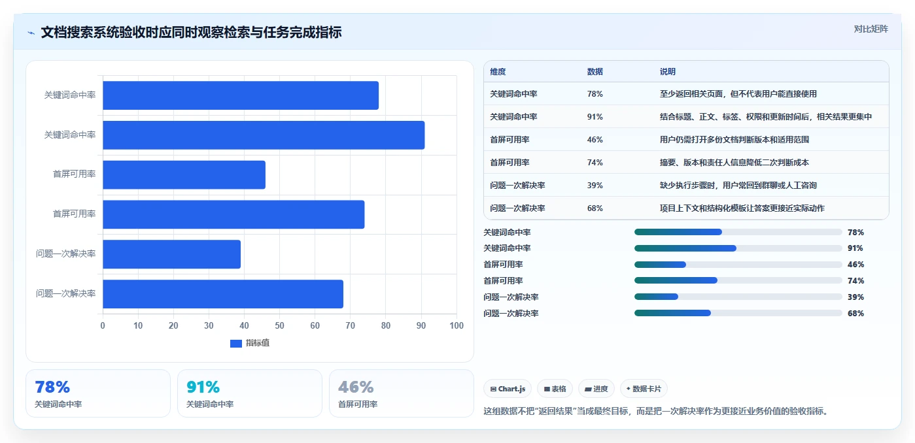Click the progress bar showing 39%

738,297
